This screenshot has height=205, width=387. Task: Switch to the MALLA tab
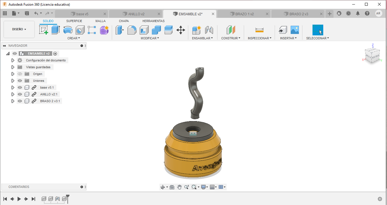pyautogui.click(x=101, y=21)
